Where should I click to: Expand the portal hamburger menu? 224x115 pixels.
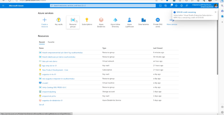point(3,6)
